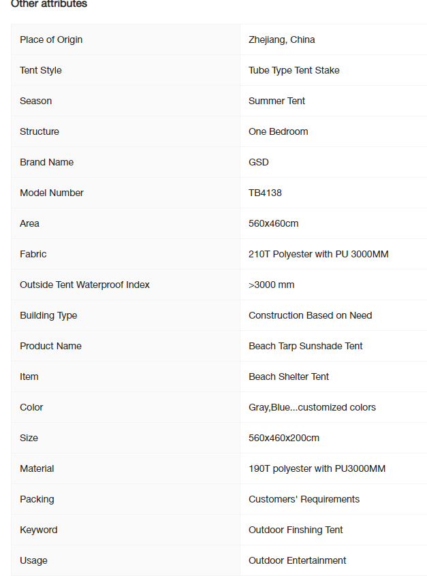The height and width of the screenshot is (576, 427).
Task: Click the Gray,Blue customized colors value
Action: coord(312,407)
